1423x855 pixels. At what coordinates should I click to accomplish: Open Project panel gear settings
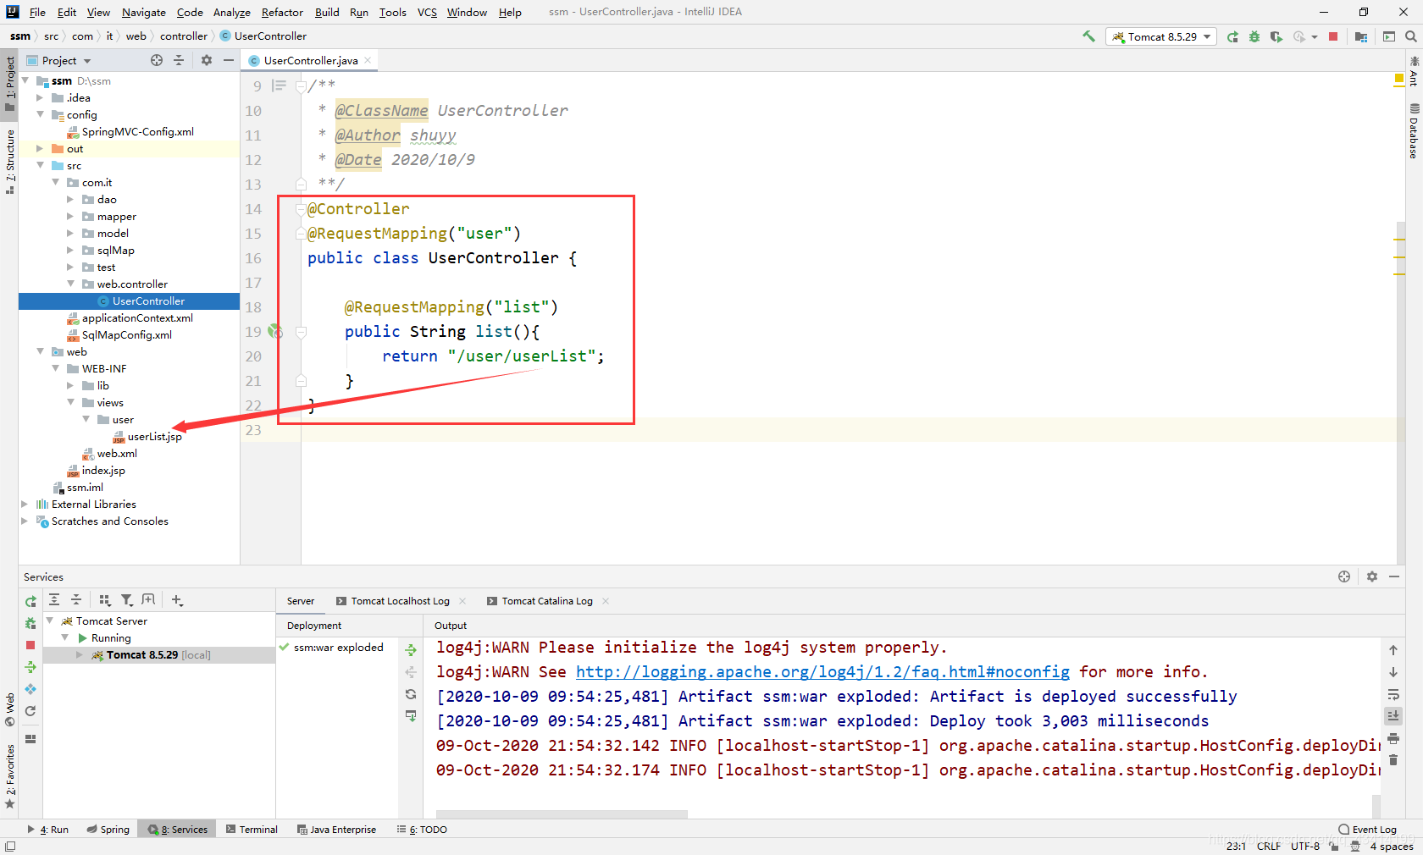(207, 60)
